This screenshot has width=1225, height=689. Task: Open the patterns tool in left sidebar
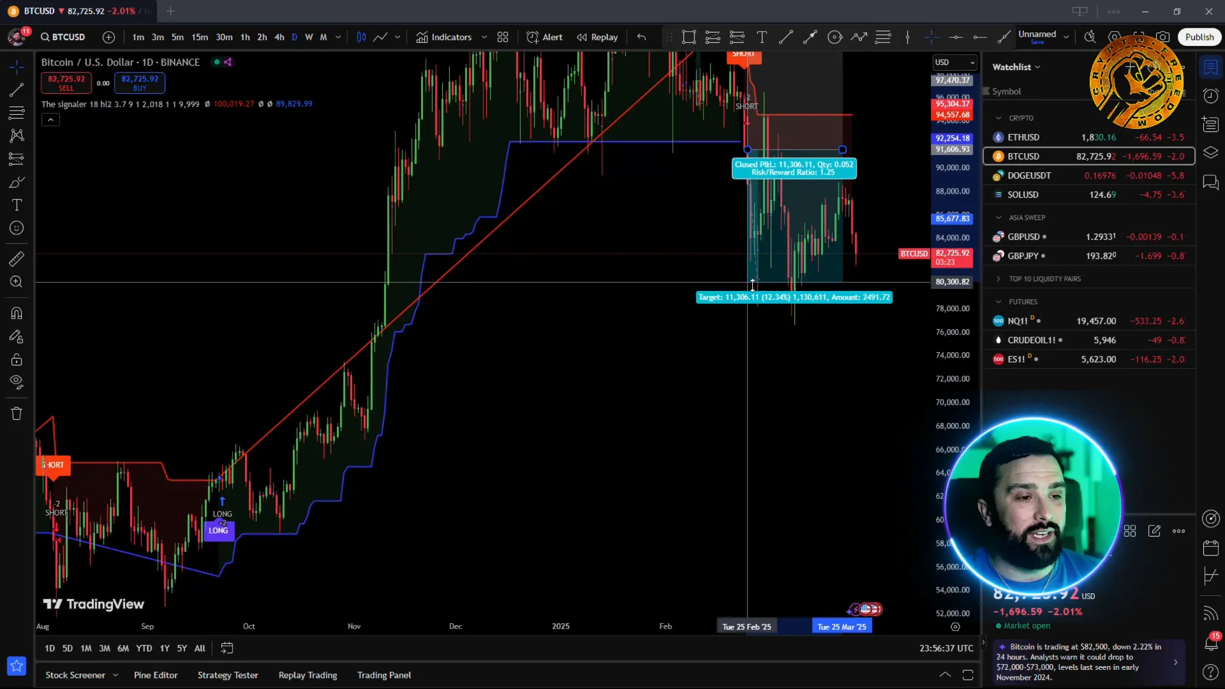(17, 136)
